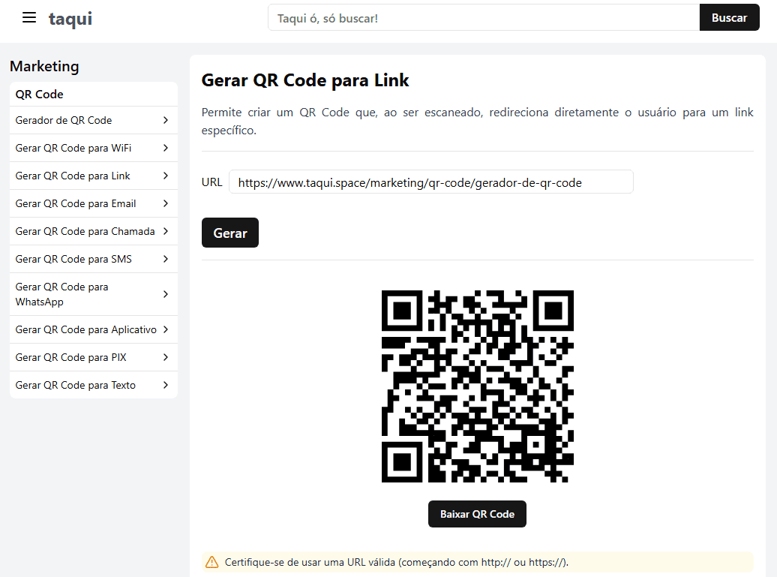The image size is (777, 577).
Task: Click the Buscar button
Action: (x=729, y=18)
